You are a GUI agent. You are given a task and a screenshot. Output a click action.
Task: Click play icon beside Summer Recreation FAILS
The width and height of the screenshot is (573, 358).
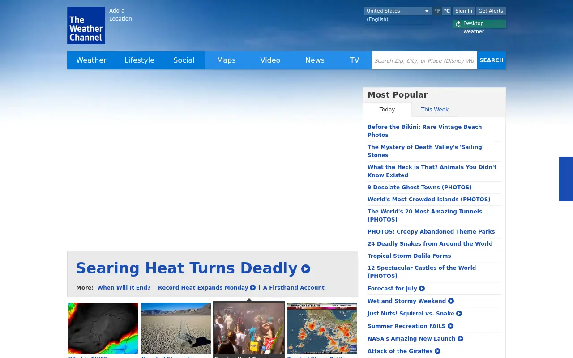coord(450,326)
